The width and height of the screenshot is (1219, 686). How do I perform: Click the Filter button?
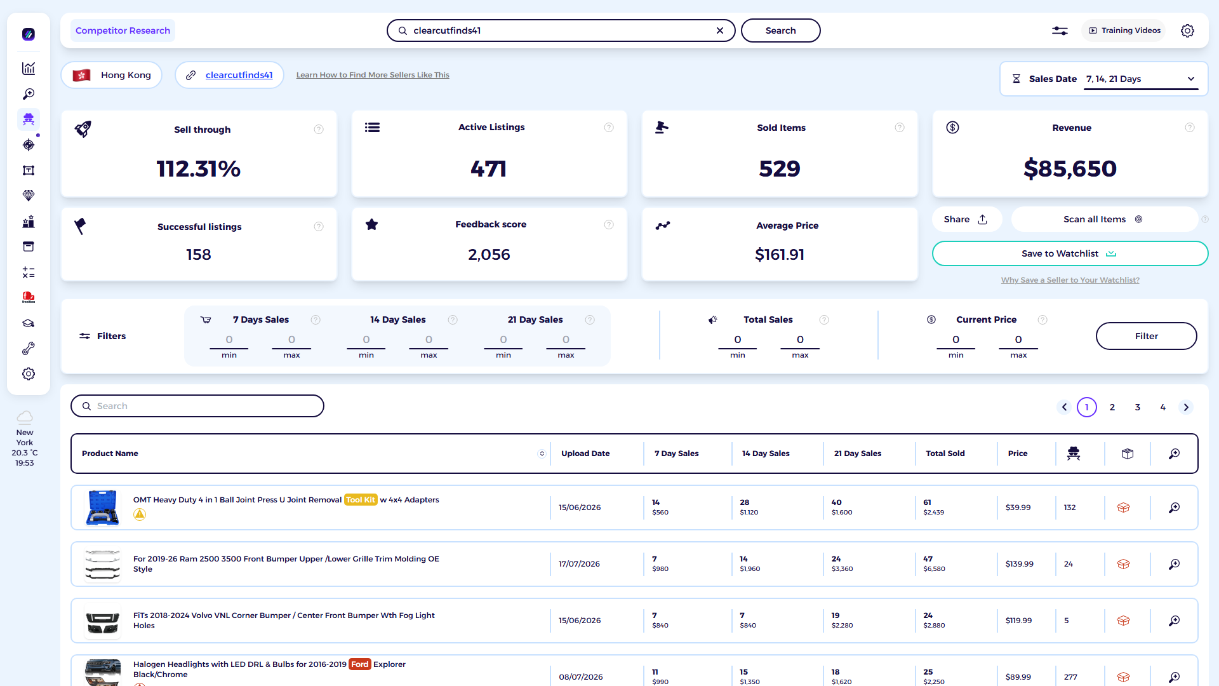(x=1146, y=336)
